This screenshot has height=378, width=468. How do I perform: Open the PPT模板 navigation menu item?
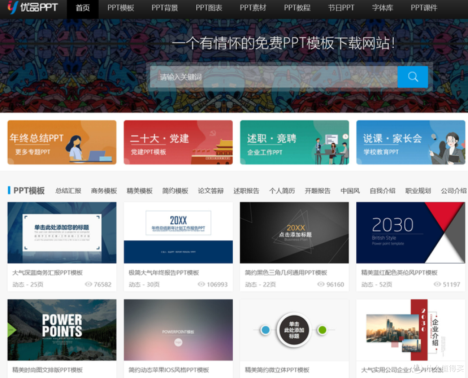(120, 8)
